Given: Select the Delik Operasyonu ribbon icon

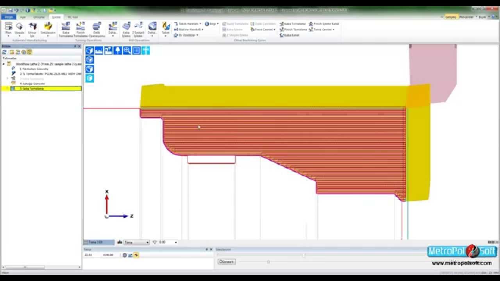Looking at the screenshot, I should (x=97, y=30).
